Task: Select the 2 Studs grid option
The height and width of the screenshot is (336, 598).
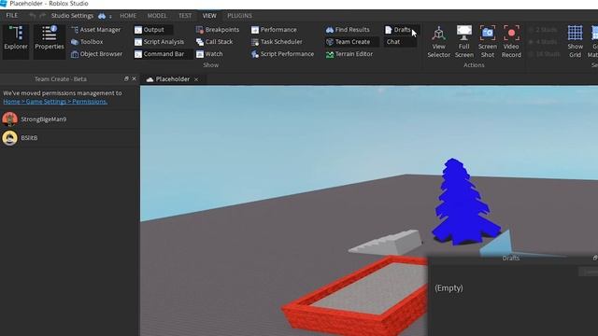Action: click(x=543, y=30)
